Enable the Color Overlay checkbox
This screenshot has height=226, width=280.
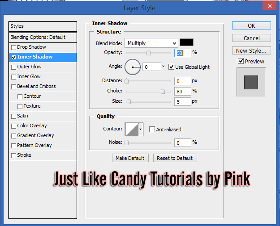point(13,126)
